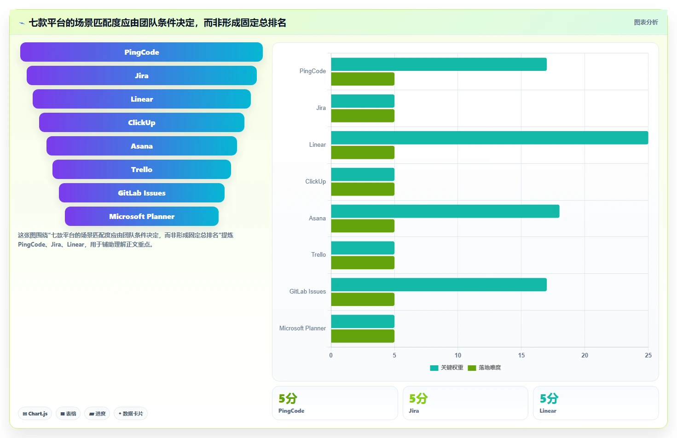The image size is (677, 438).
Task: Select the GitLab Issues funnel bar
Action: coord(141,193)
